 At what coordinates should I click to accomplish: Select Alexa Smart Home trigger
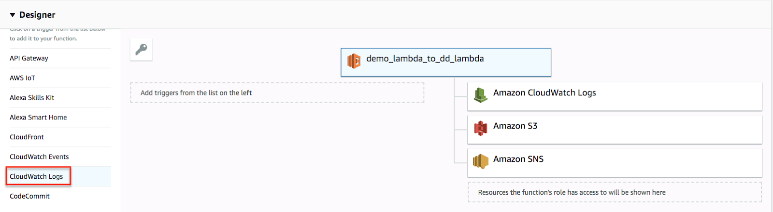[x=38, y=118]
